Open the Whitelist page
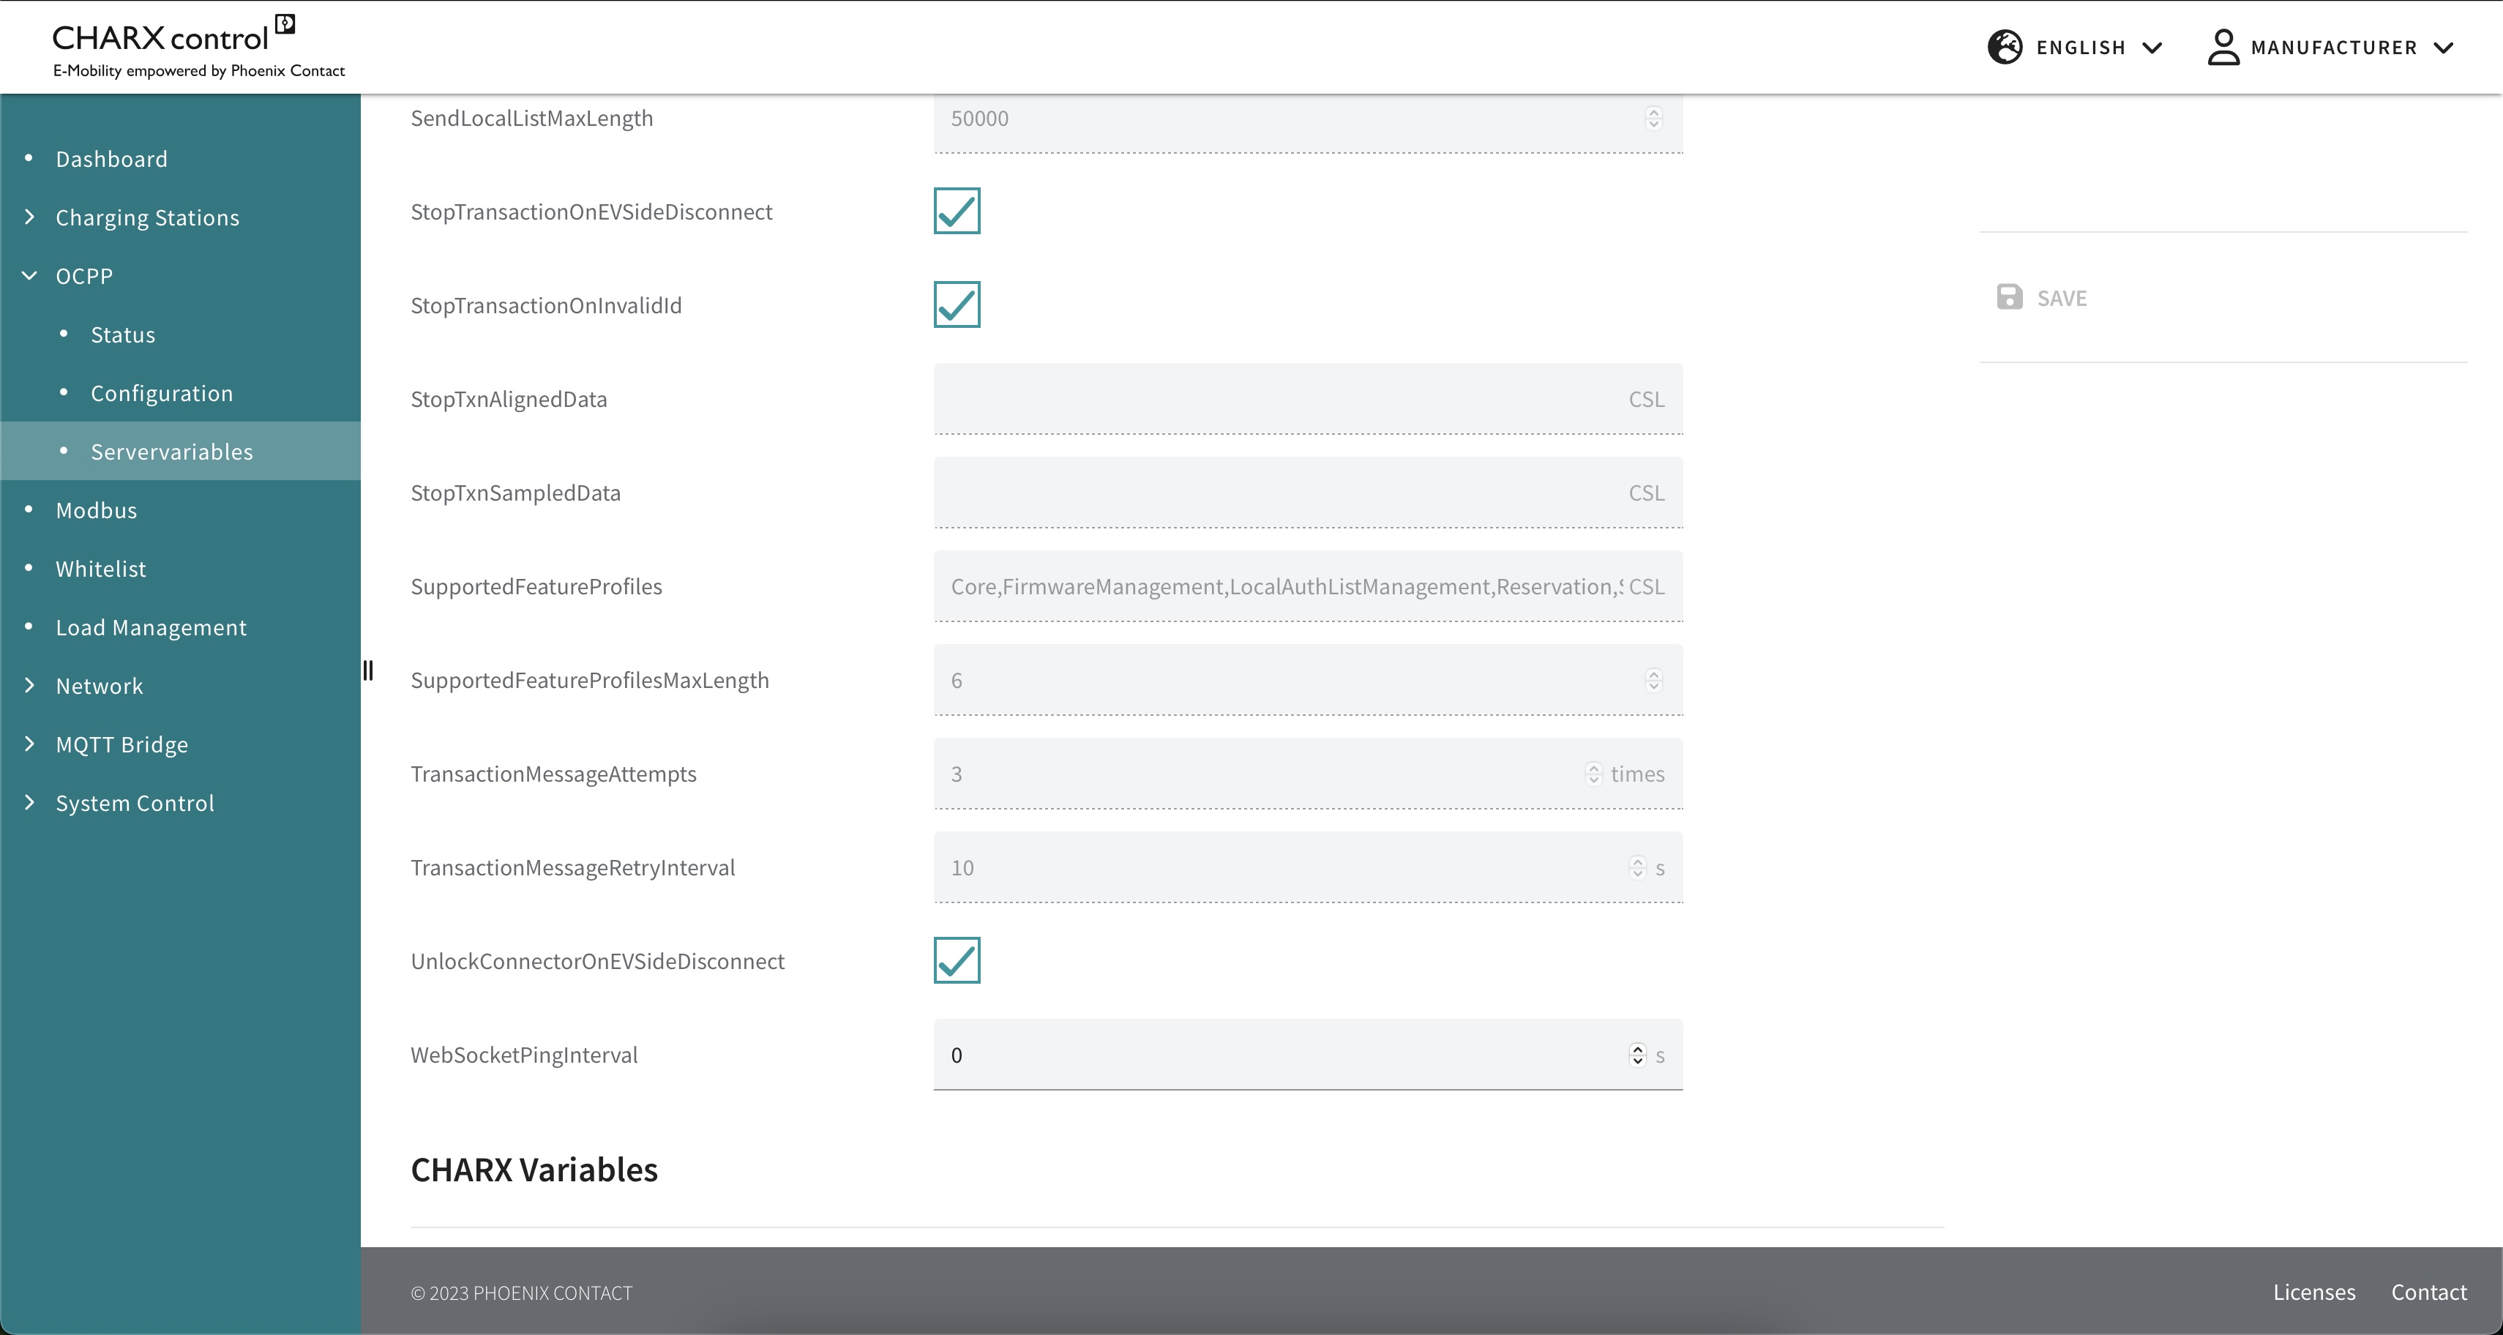Image resolution: width=2503 pixels, height=1335 pixels. pyautogui.click(x=101, y=569)
